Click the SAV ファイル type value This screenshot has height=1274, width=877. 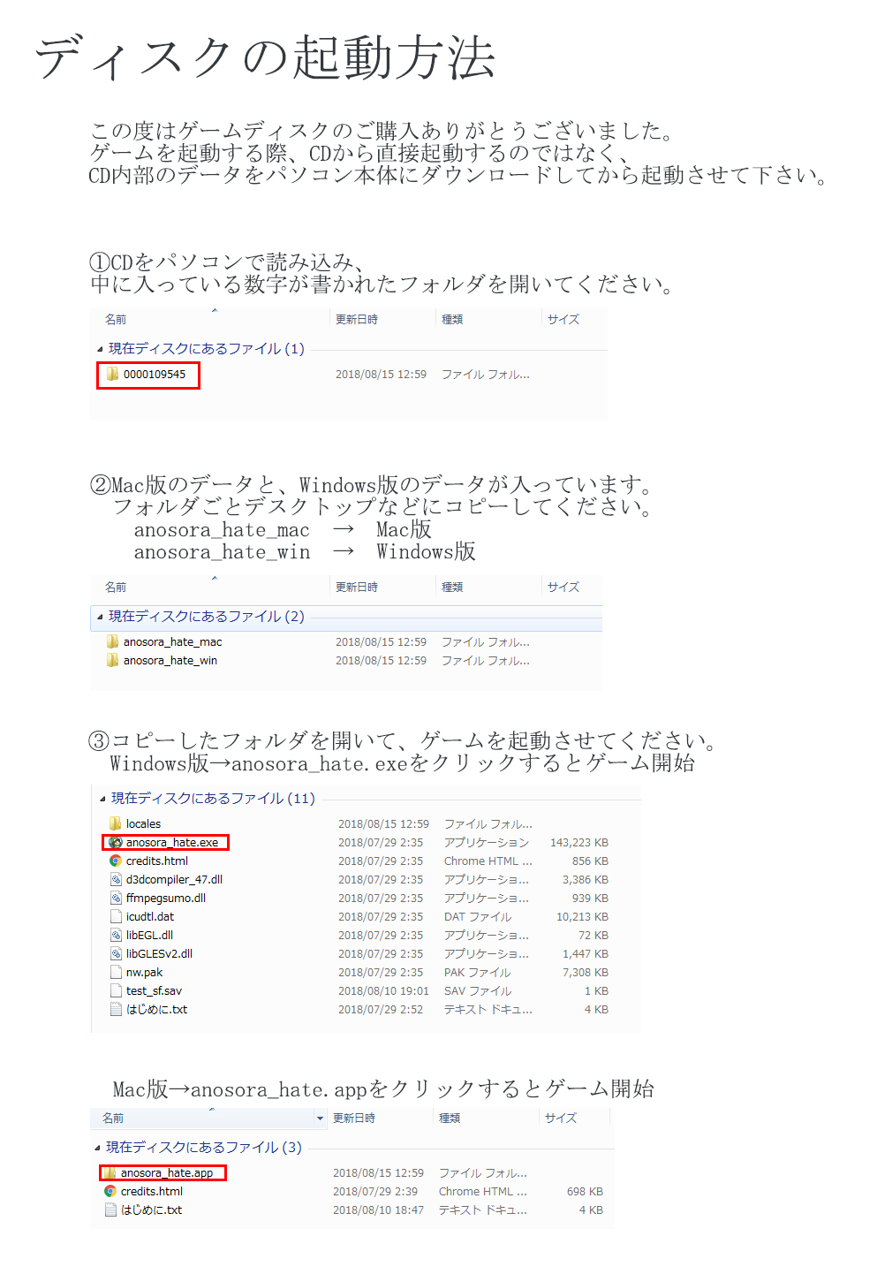point(478,991)
